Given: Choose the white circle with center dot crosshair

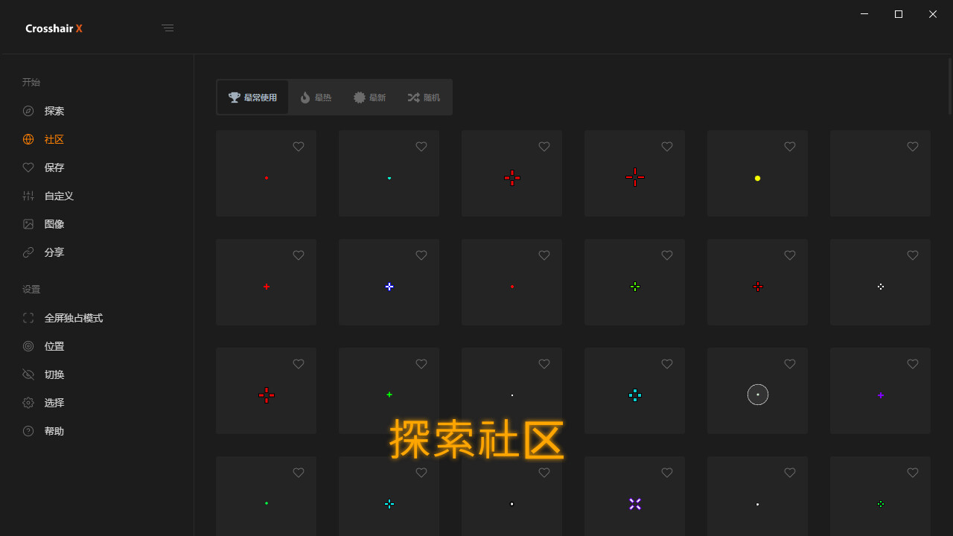Looking at the screenshot, I should [757, 391].
